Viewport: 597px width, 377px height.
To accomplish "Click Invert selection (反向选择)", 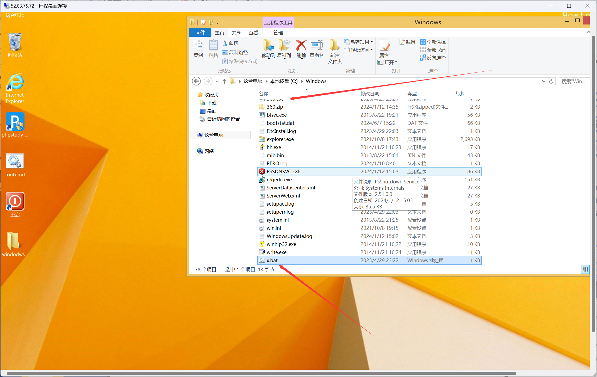I will [433, 58].
